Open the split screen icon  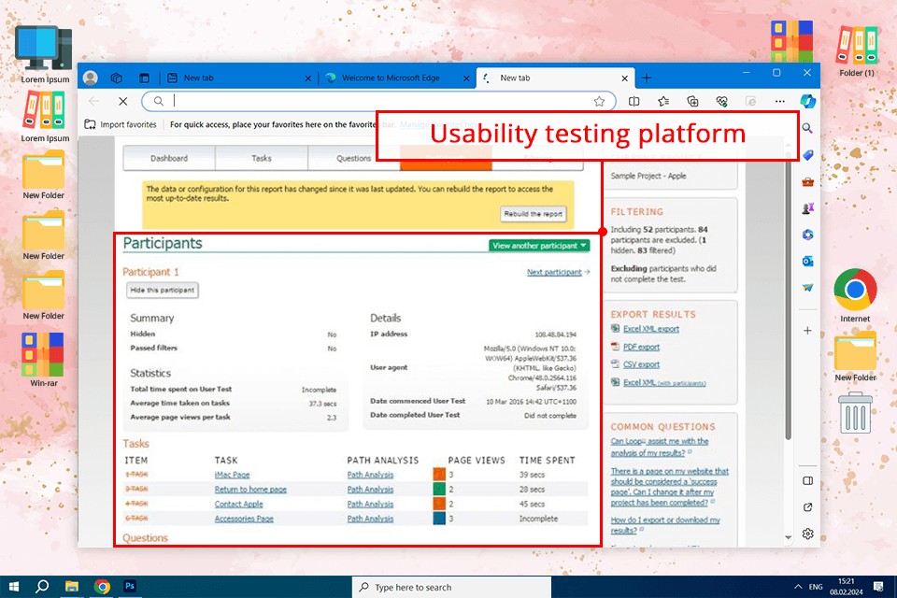click(x=634, y=101)
